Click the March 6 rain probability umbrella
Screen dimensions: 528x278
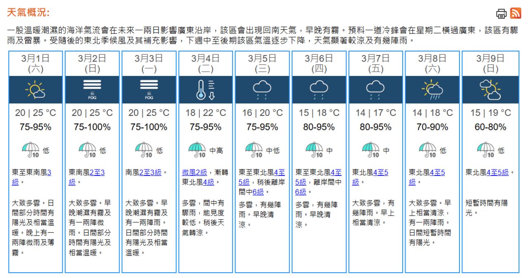(314, 150)
